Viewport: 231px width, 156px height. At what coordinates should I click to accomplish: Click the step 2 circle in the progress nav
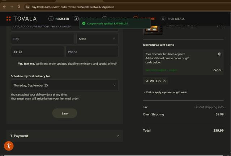click(x=76, y=19)
